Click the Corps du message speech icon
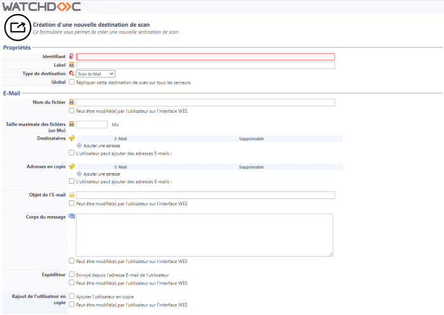The image size is (444, 315). click(x=72, y=216)
